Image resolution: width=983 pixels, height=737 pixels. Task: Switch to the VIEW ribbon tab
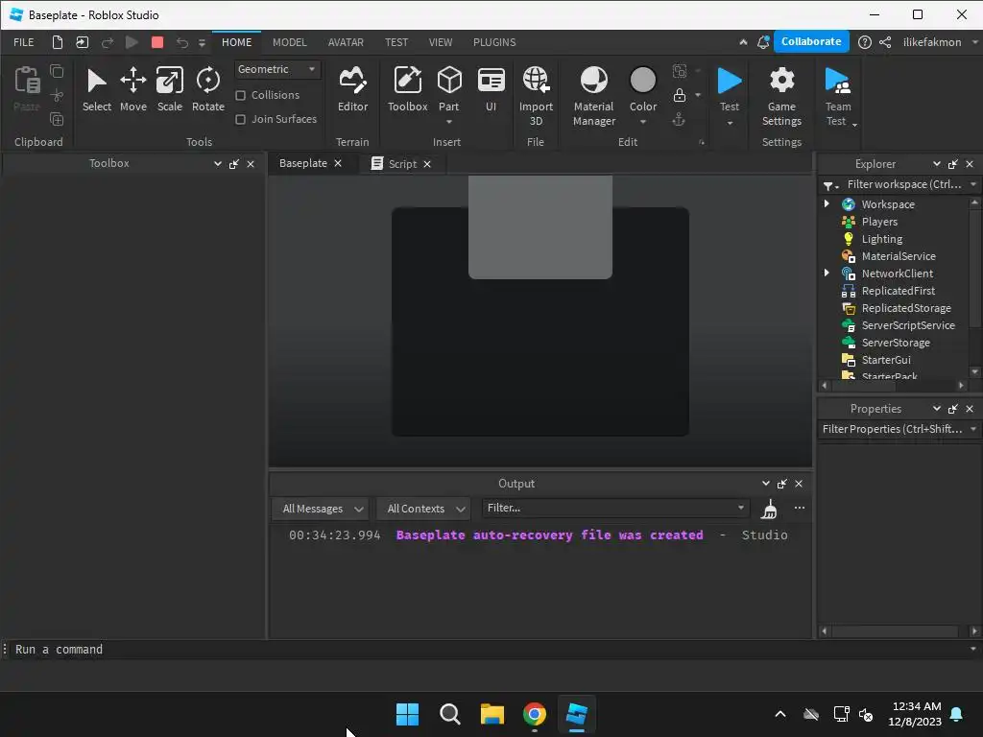coord(440,42)
